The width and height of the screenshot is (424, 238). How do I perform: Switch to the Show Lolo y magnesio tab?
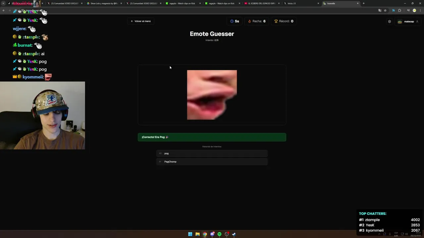[104, 3]
